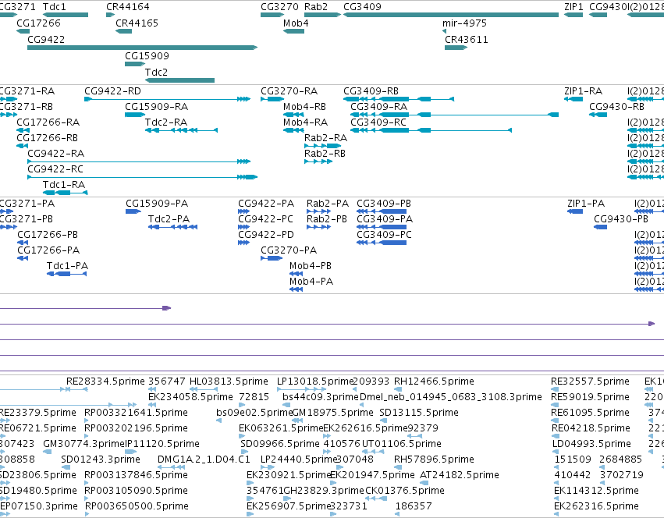Screen dimensions: 664x518
Task: Select the DMG1A2_1.D04.C1 EST label
Action: point(204,459)
